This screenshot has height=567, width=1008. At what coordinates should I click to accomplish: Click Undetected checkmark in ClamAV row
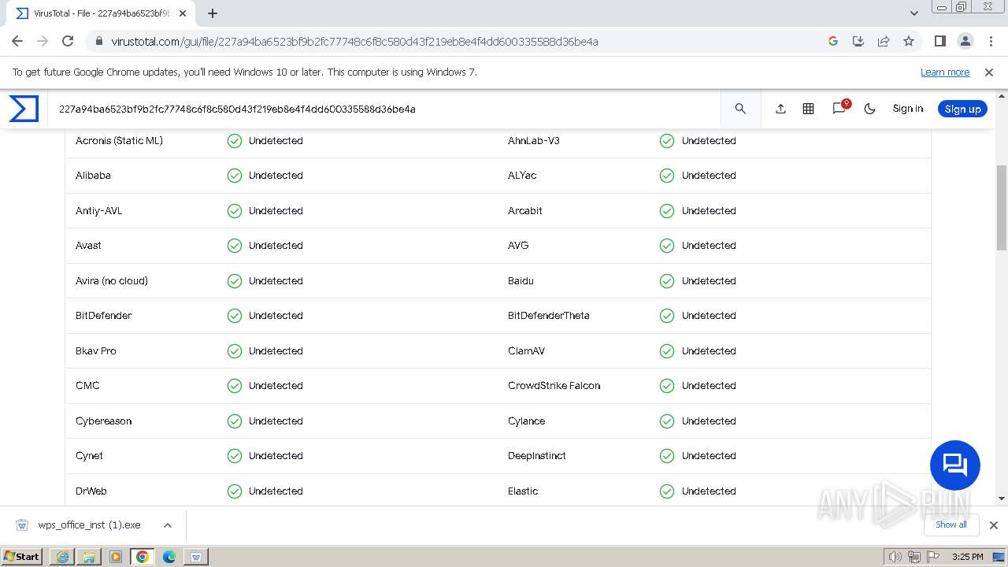coord(667,350)
